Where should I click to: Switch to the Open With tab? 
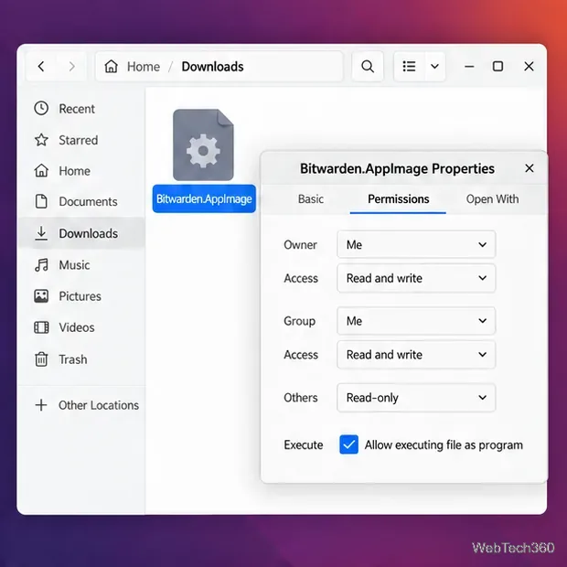492,198
